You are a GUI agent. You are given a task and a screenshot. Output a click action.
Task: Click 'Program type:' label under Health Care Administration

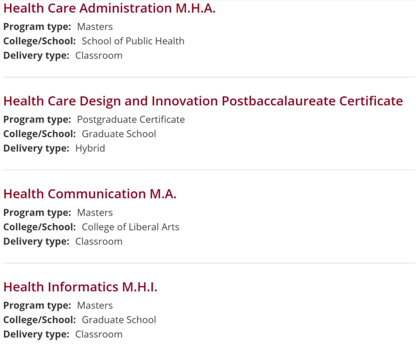(x=37, y=27)
